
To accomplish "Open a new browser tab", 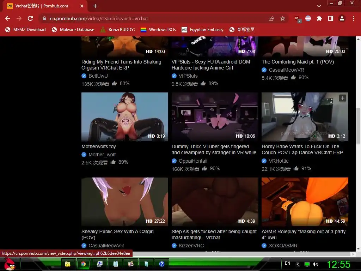I will (95, 6).
